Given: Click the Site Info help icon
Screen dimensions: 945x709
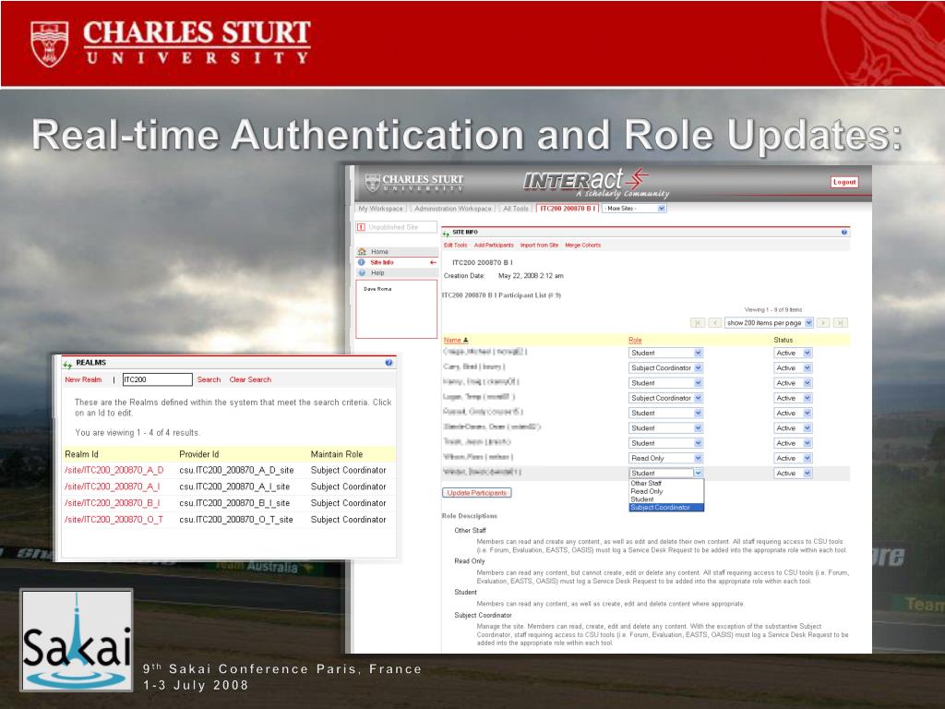Looking at the screenshot, I should click(843, 233).
